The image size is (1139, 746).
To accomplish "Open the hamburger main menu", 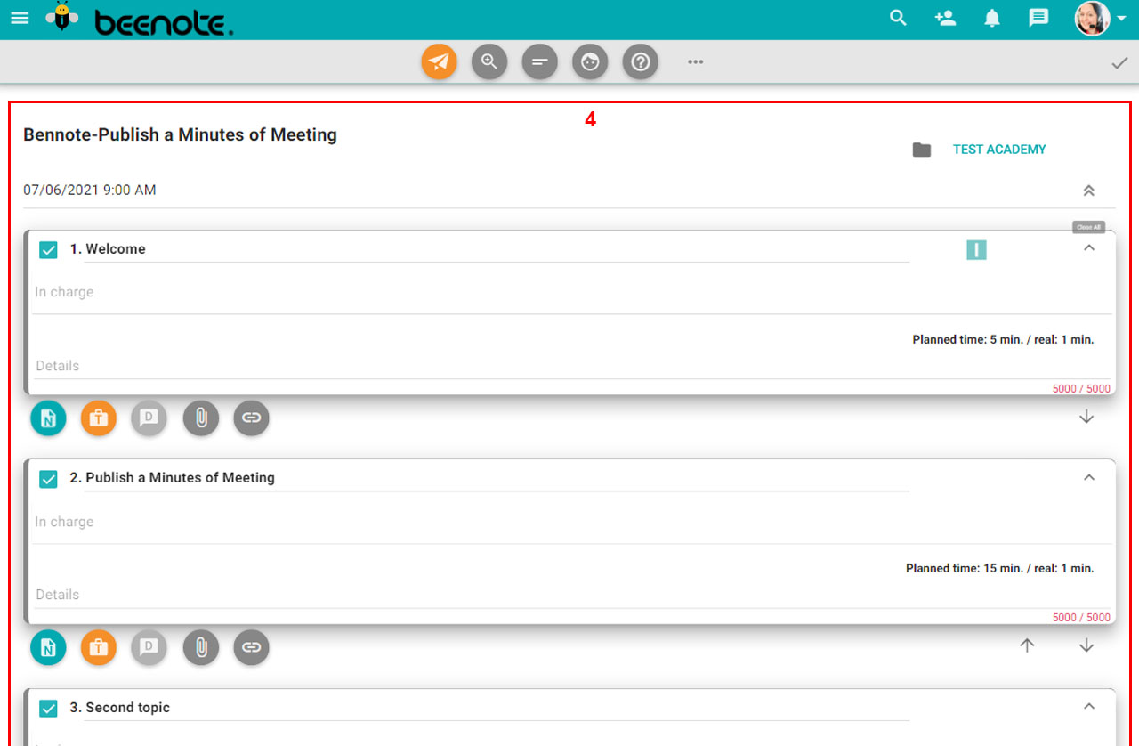I will pos(19,18).
